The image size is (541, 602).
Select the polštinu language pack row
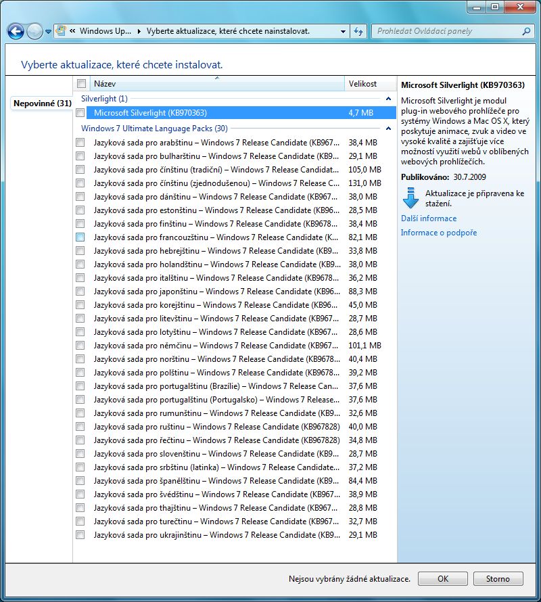click(236, 373)
